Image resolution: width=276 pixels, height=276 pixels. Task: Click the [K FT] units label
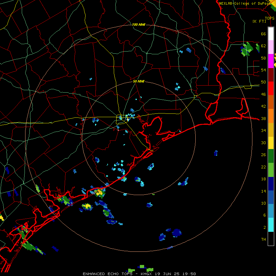[259, 21]
